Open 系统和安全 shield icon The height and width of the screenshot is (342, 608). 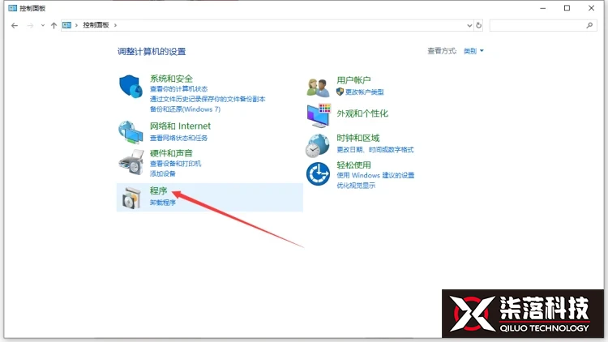pos(131,87)
